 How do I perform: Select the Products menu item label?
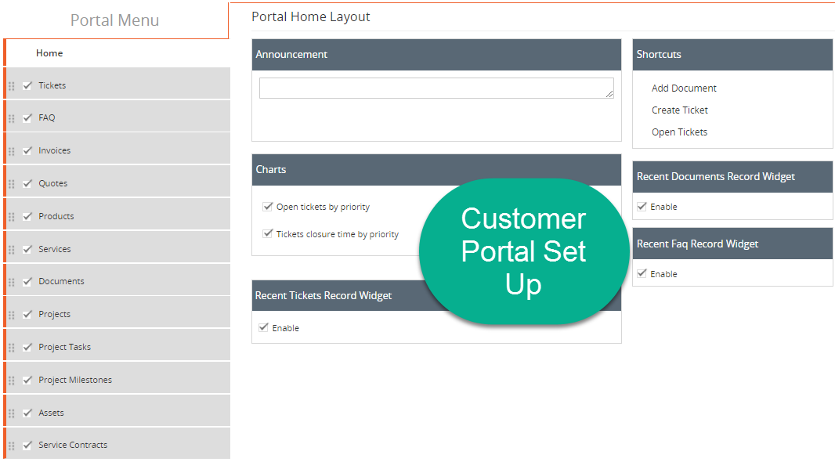pyautogui.click(x=56, y=216)
